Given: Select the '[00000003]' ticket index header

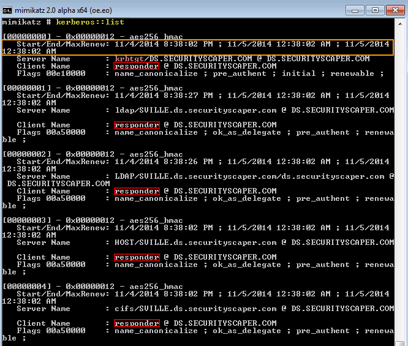Looking at the screenshot, I should (26, 220).
